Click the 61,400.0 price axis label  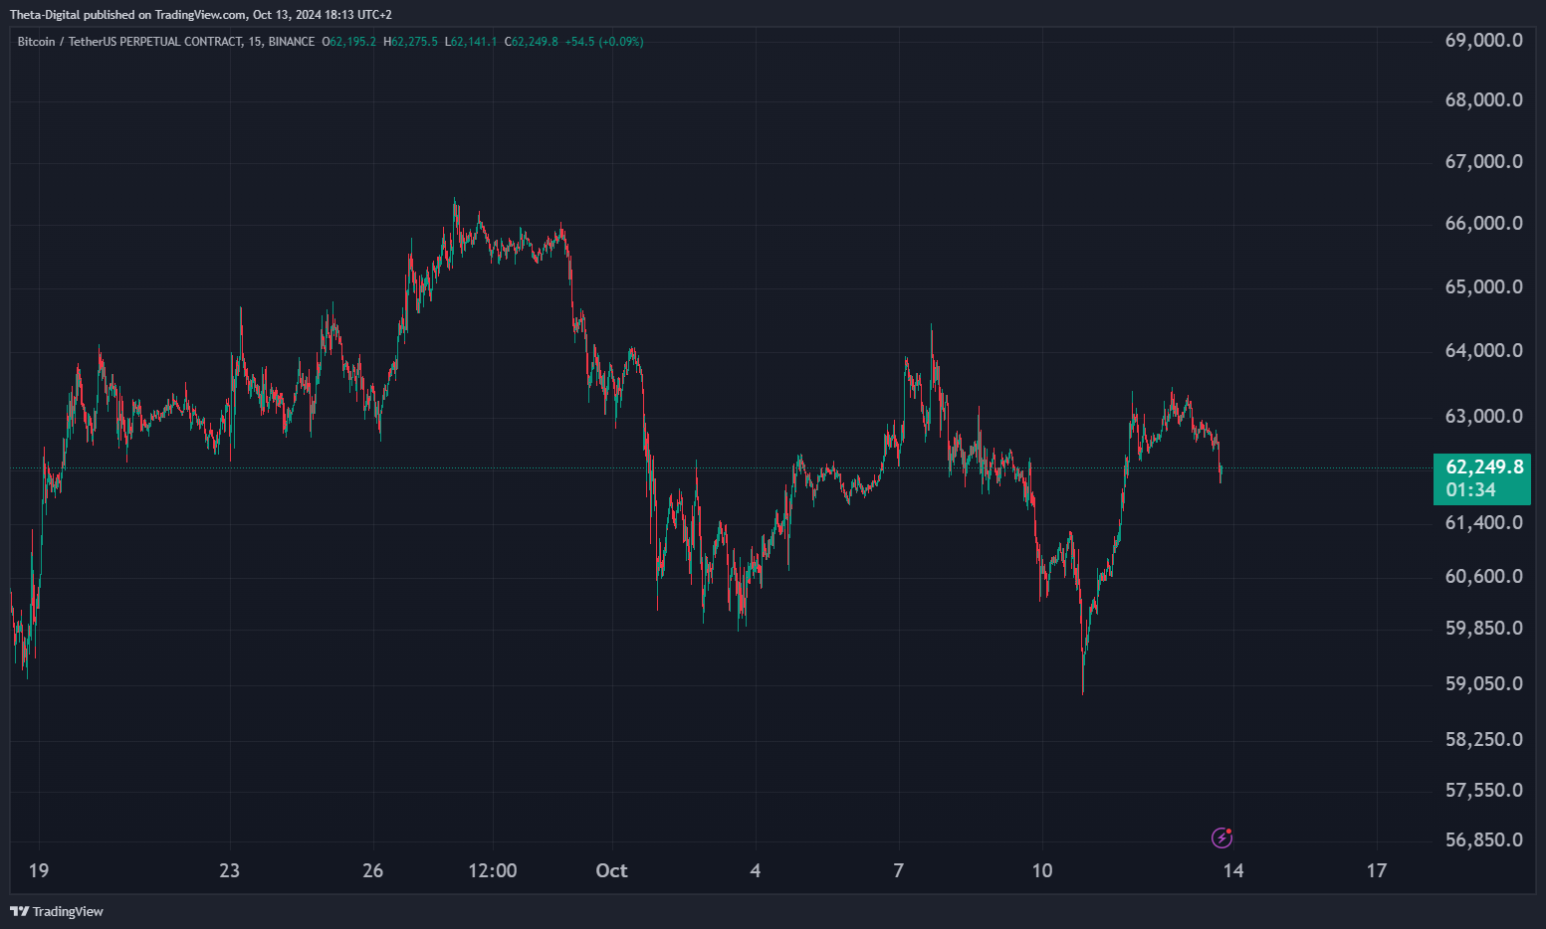pos(1483,523)
